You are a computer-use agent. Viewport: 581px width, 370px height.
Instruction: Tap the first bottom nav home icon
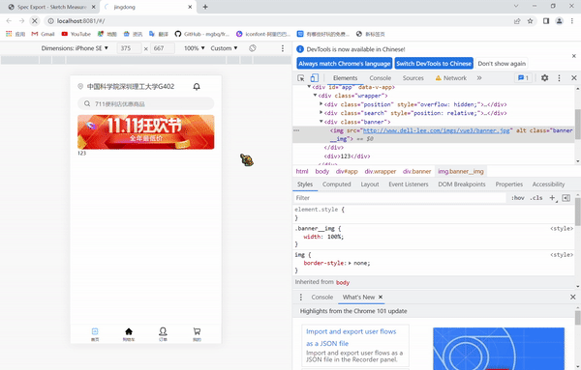coord(95,331)
